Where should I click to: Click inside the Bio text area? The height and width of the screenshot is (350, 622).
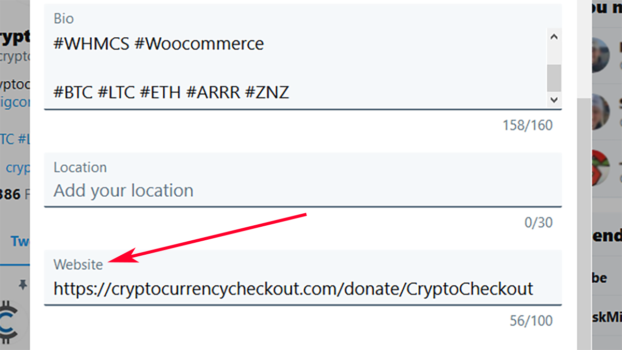[295, 68]
